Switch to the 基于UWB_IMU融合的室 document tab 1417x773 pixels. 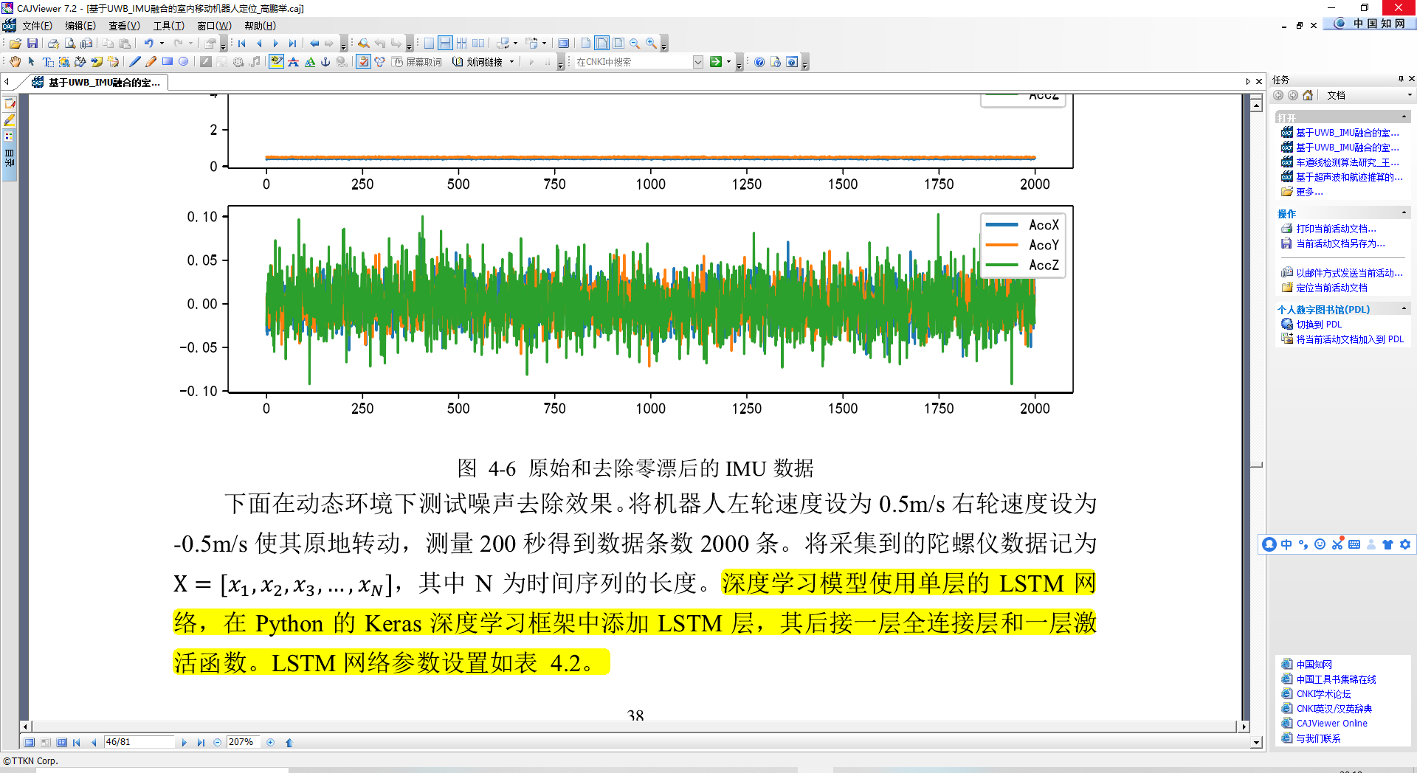click(96, 83)
